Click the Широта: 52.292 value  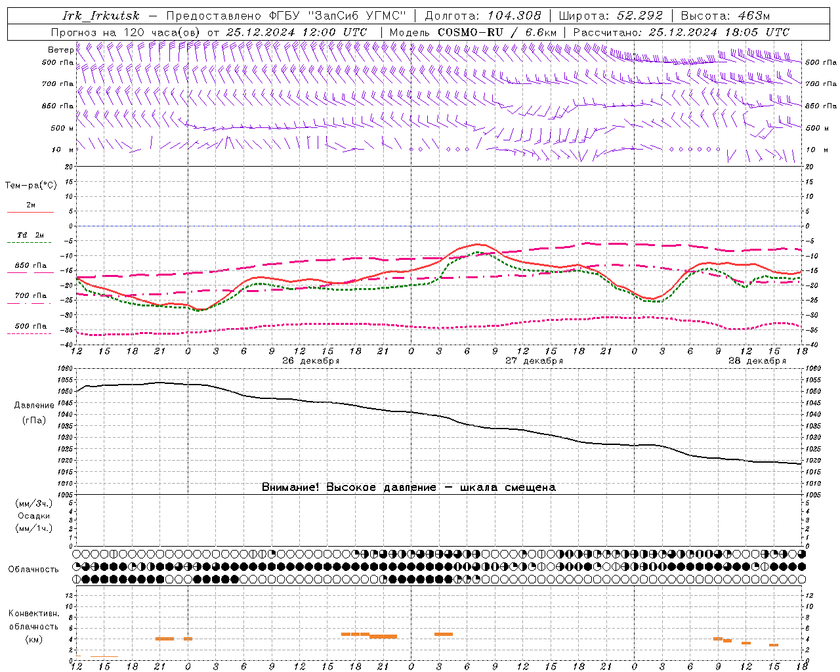coord(611,16)
